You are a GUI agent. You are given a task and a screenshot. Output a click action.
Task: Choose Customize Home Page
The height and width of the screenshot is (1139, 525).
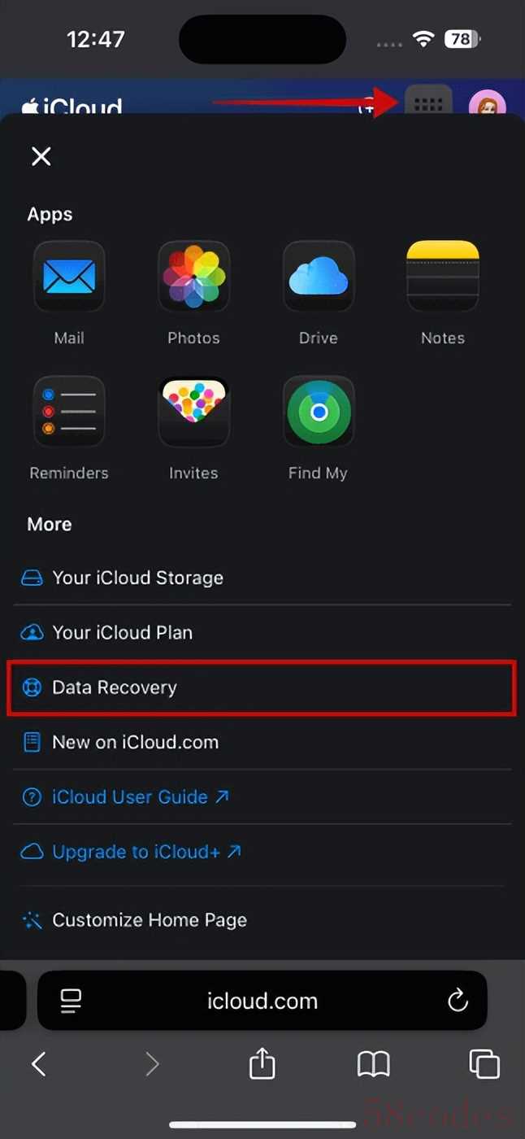pyautogui.click(x=149, y=920)
